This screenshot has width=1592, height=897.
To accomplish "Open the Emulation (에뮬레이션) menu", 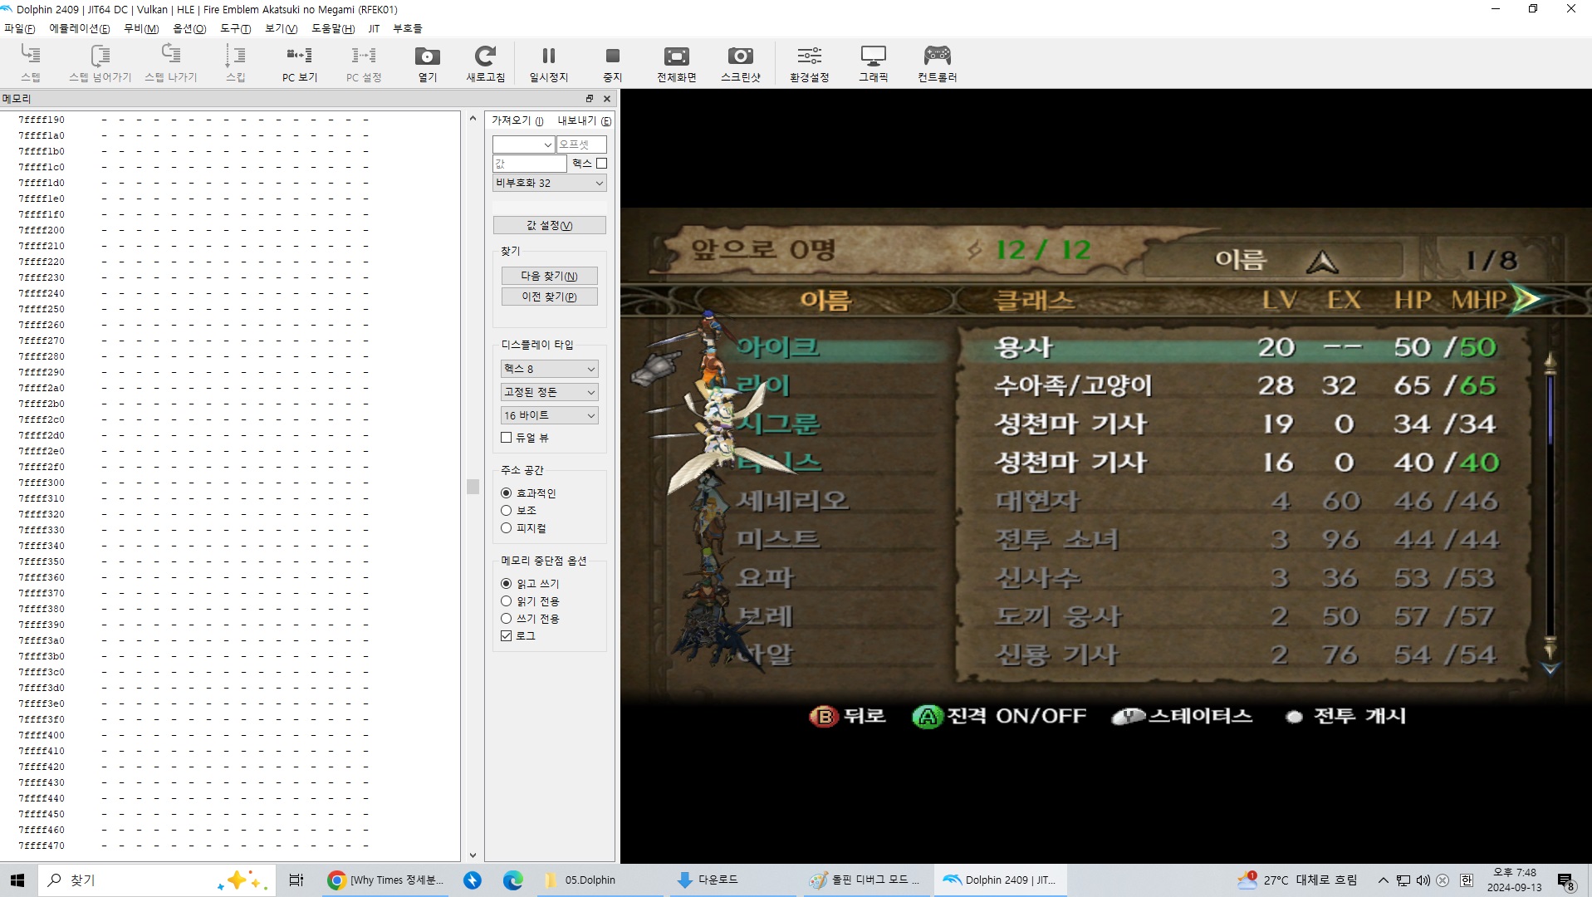I will pyautogui.click(x=79, y=28).
